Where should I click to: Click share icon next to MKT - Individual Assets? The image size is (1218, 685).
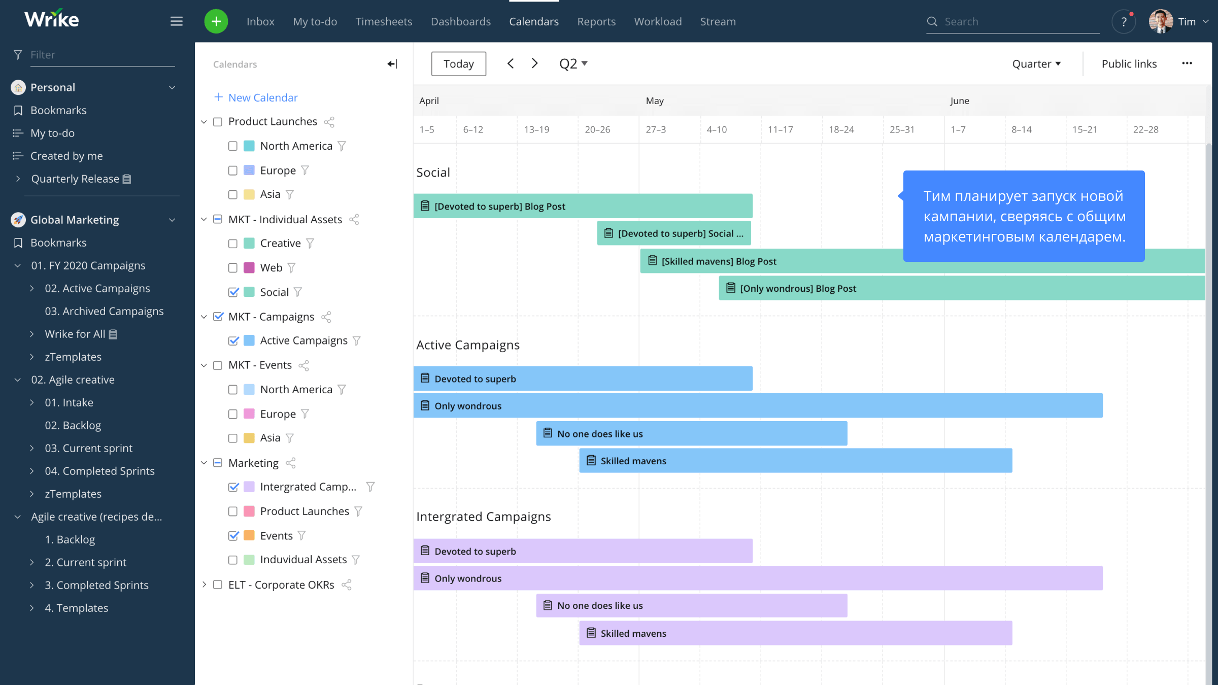click(x=354, y=220)
